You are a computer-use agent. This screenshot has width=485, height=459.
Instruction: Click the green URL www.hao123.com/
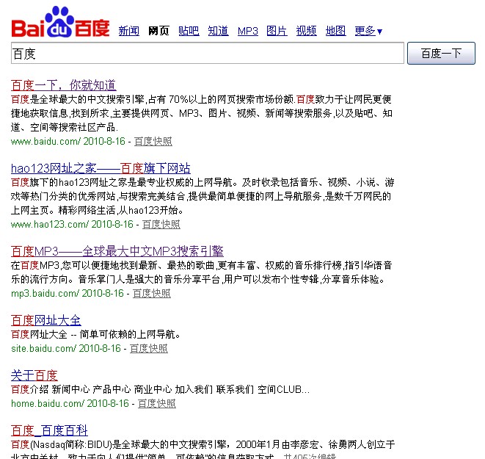(50, 225)
